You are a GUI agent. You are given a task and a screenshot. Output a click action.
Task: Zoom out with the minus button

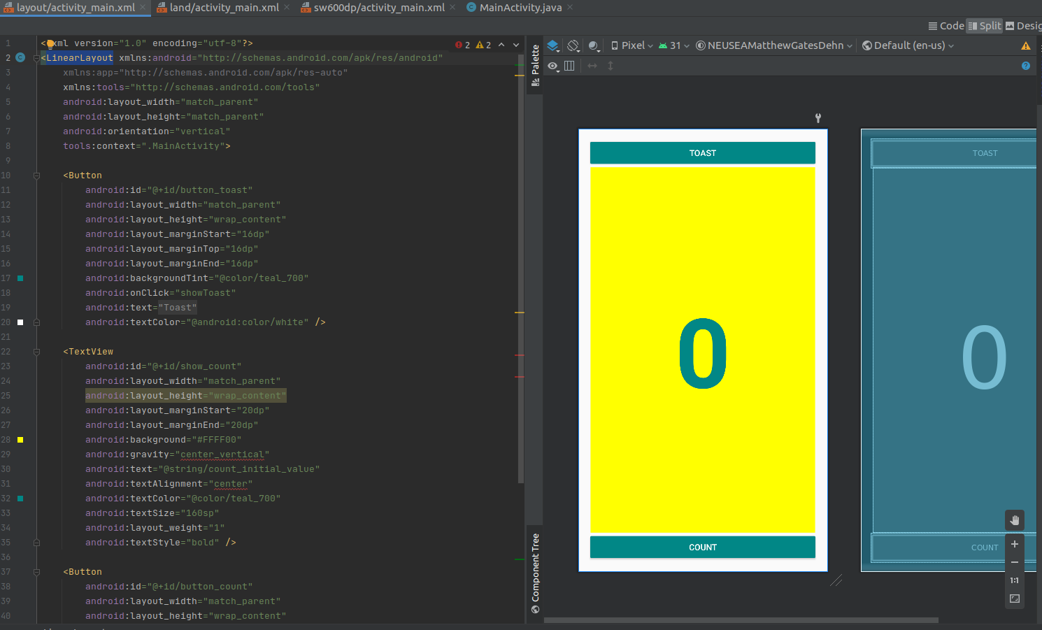tap(1015, 562)
